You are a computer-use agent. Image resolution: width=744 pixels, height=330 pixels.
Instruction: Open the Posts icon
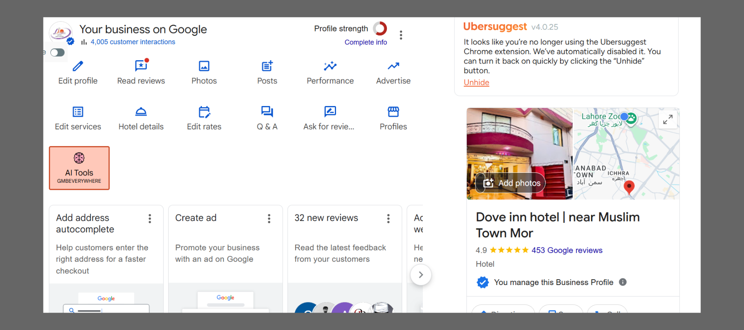click(267, 66)
